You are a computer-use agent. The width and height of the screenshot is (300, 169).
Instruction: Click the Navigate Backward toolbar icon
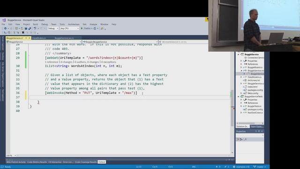point(5,28)
